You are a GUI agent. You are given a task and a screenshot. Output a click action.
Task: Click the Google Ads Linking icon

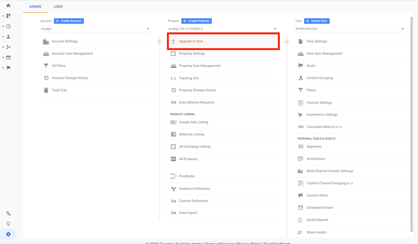pyautogui.click(x=173, y=122)
